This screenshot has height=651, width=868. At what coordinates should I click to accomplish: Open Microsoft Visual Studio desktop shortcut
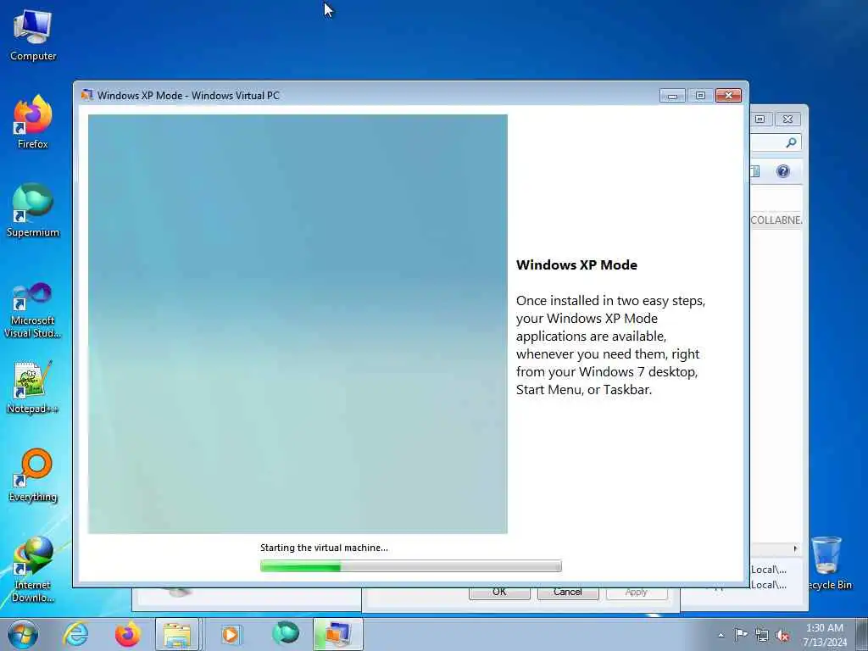click(33, 310)
